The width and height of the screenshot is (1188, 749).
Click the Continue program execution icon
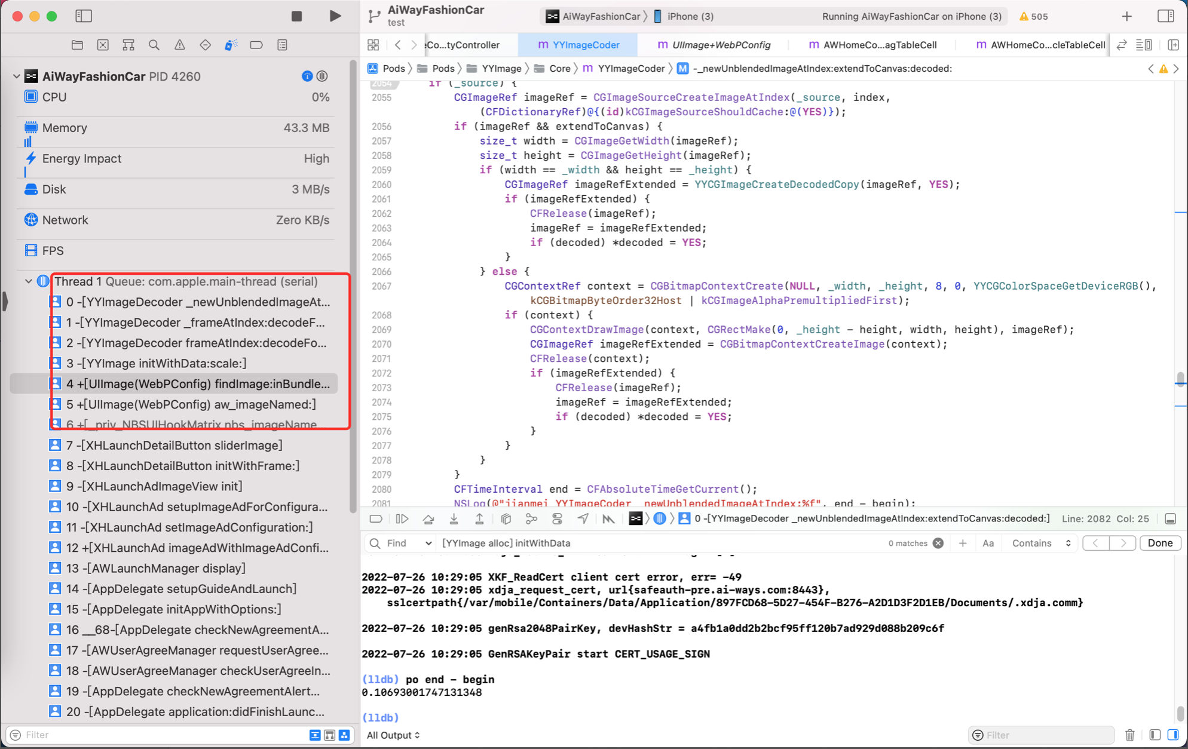click(402, 519)
